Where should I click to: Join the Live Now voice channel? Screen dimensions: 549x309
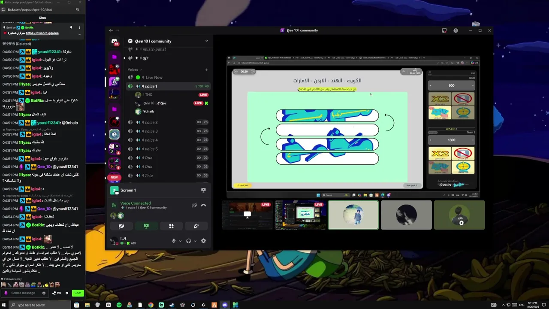(x=168, y=78)
